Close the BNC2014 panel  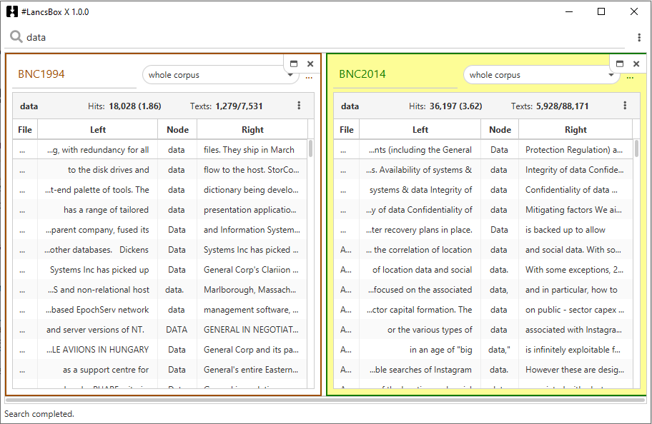pos(636,64)
